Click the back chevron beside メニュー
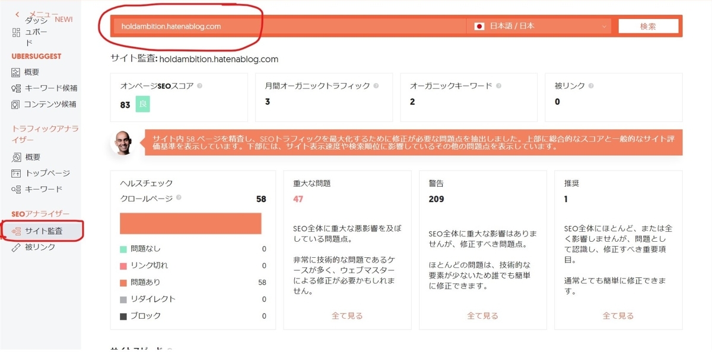Image resolution: width=712 pixels, height=352 pixels. click(17, 14)
